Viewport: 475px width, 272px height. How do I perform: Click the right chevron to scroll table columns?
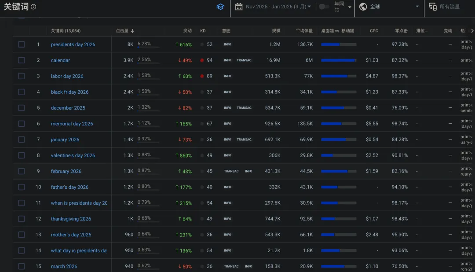pos(472,31)
